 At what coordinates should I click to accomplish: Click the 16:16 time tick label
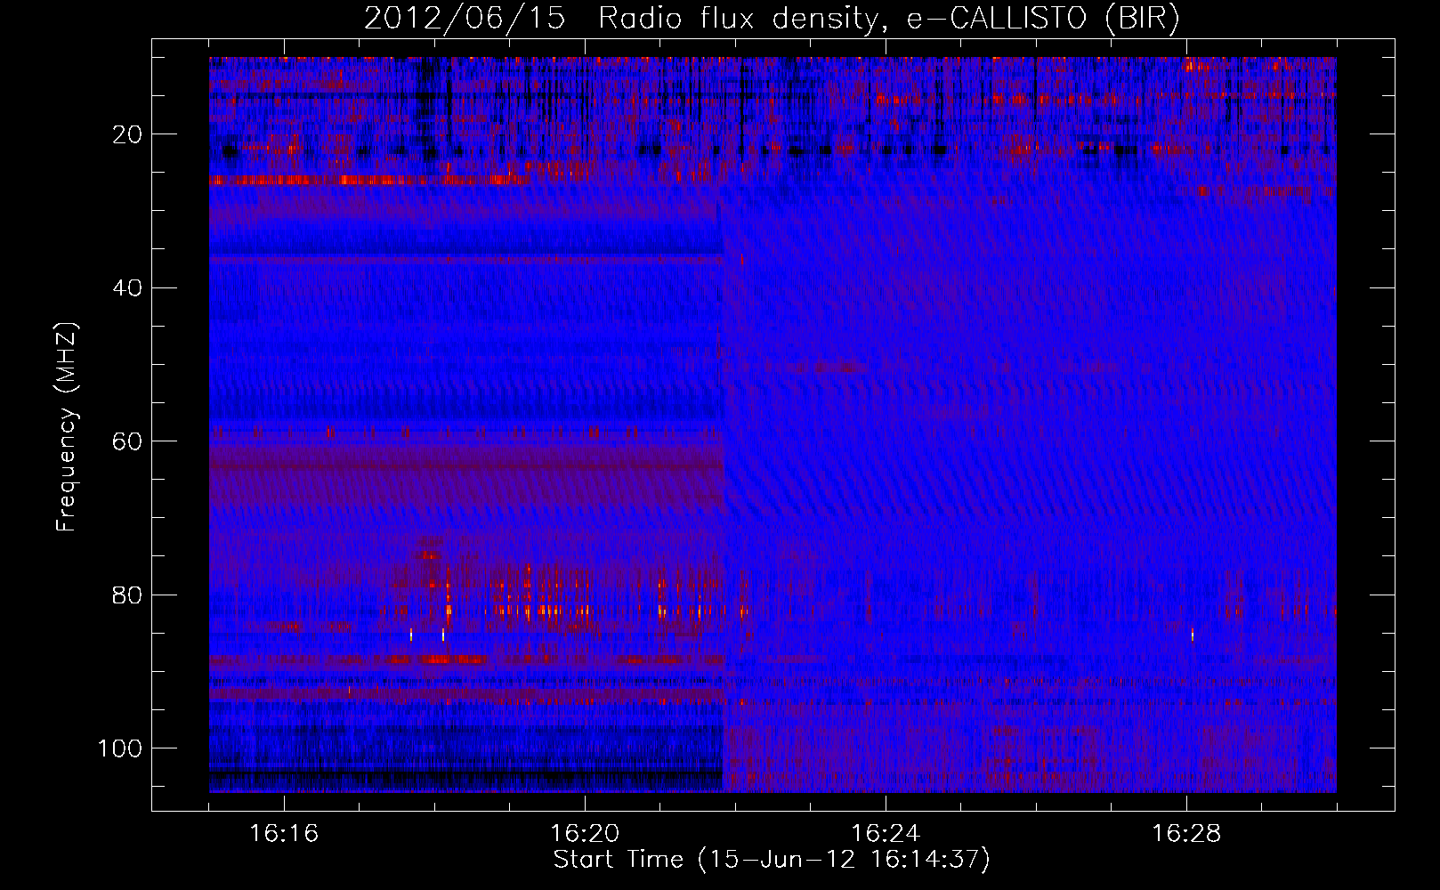click(284, 834)
